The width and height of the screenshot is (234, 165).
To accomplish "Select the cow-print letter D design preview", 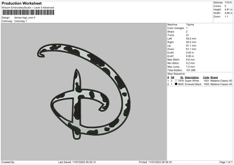I will click(x=84, y=91).
